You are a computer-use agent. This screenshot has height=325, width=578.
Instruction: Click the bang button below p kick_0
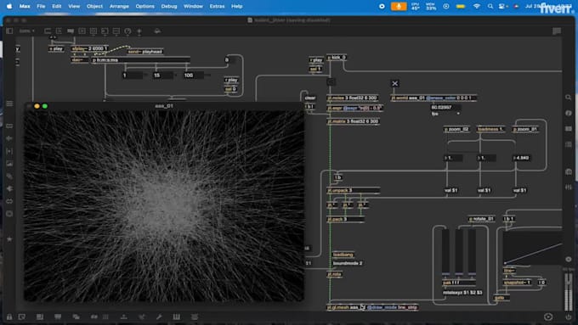[331, 81]
